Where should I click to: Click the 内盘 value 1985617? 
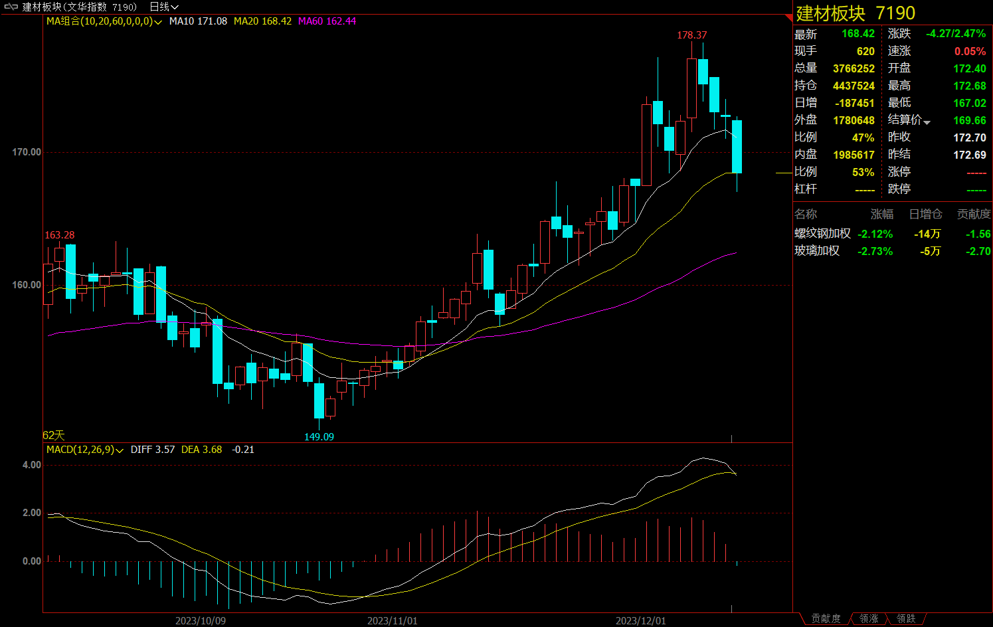pos(854,155)
